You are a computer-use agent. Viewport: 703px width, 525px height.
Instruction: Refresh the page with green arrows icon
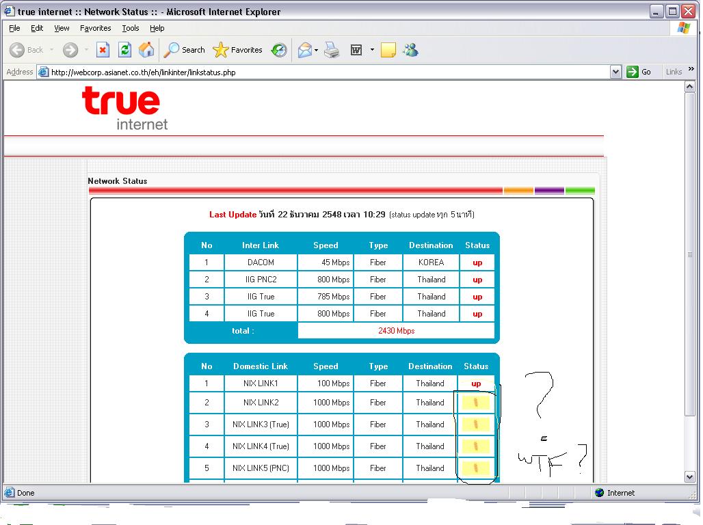(x=124, y=50)
